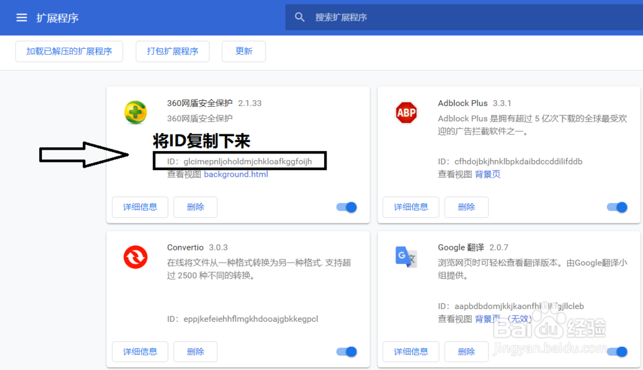This screenshot has width=643, height=370.
Task: Disable the Adblock Plus toggle
Action: (x=617, y=207)
